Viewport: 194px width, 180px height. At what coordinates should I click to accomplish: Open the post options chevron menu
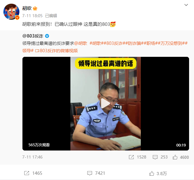[186, 5]
